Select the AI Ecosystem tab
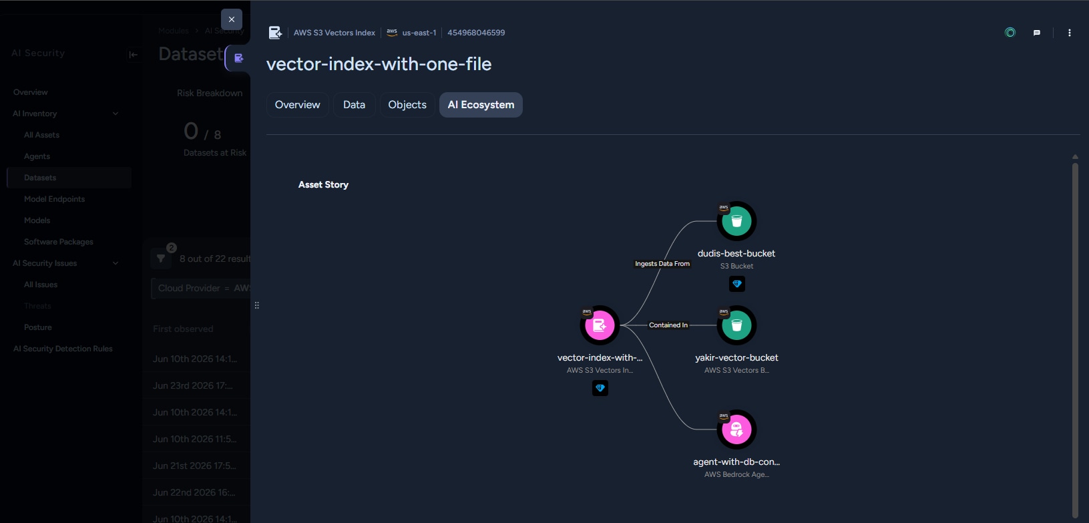The image size is (1089, 523). [481, 105]
